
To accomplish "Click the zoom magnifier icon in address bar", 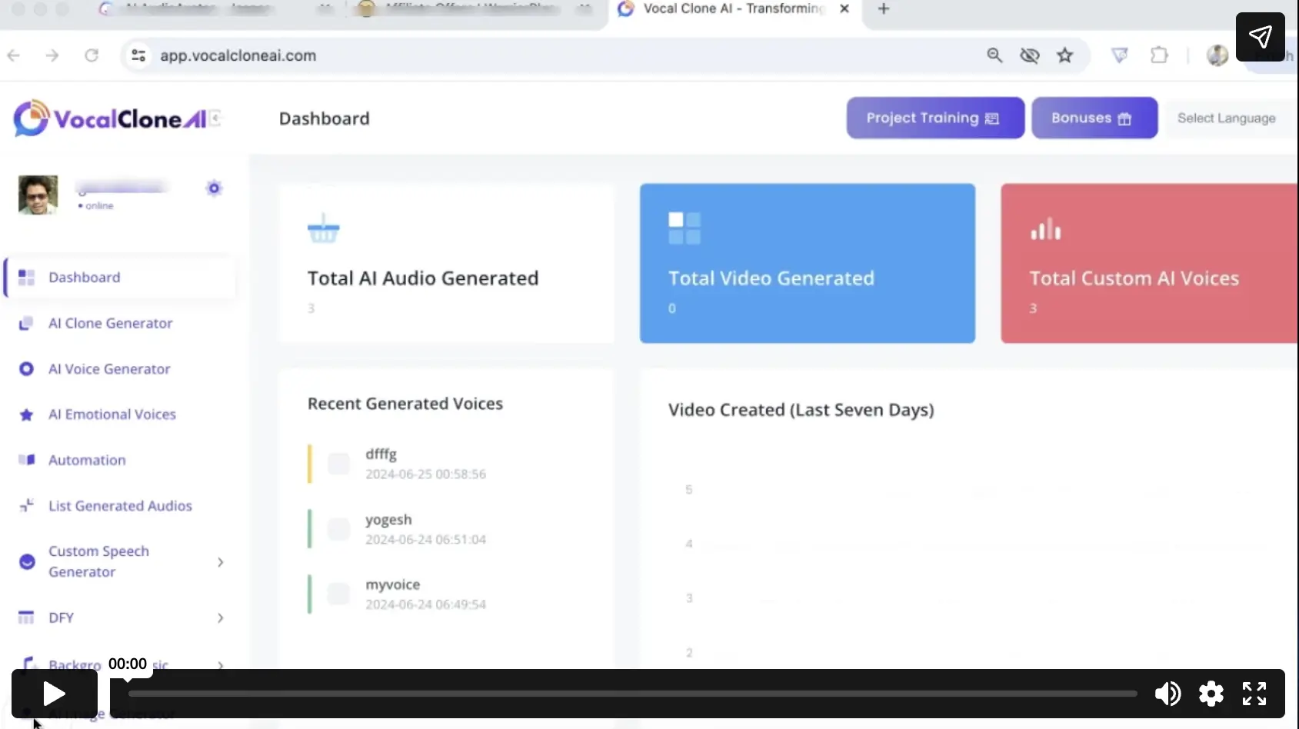I will point(994,55).
